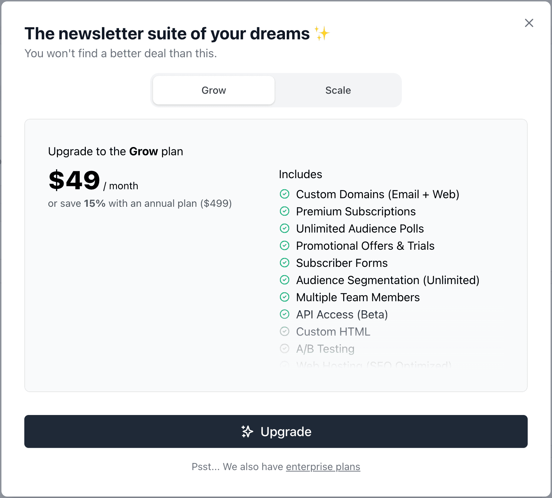Viewport: 552px width, 498px height.
Task: Click check icon beside Subscriber Forms
Action: click(x=285, y=263)
